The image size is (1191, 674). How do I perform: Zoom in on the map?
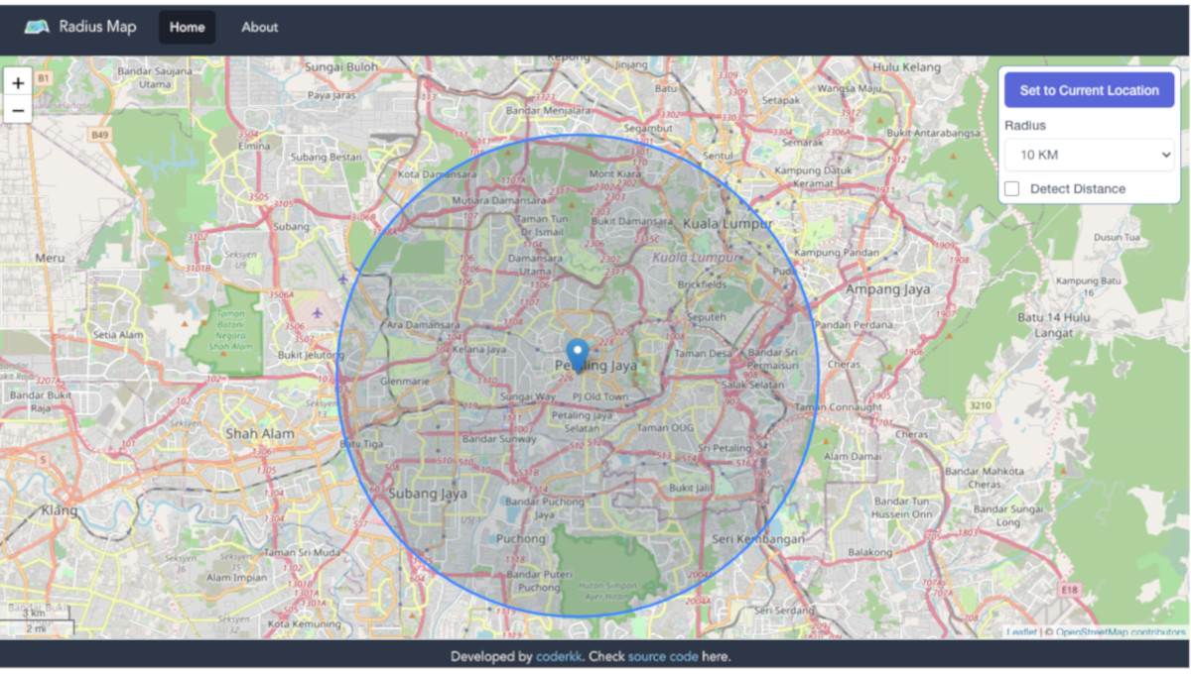click(x=18, y=83)
